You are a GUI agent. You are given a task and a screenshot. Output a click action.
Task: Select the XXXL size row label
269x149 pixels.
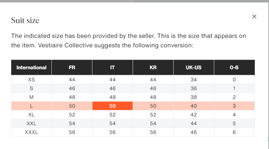(31, 132)
